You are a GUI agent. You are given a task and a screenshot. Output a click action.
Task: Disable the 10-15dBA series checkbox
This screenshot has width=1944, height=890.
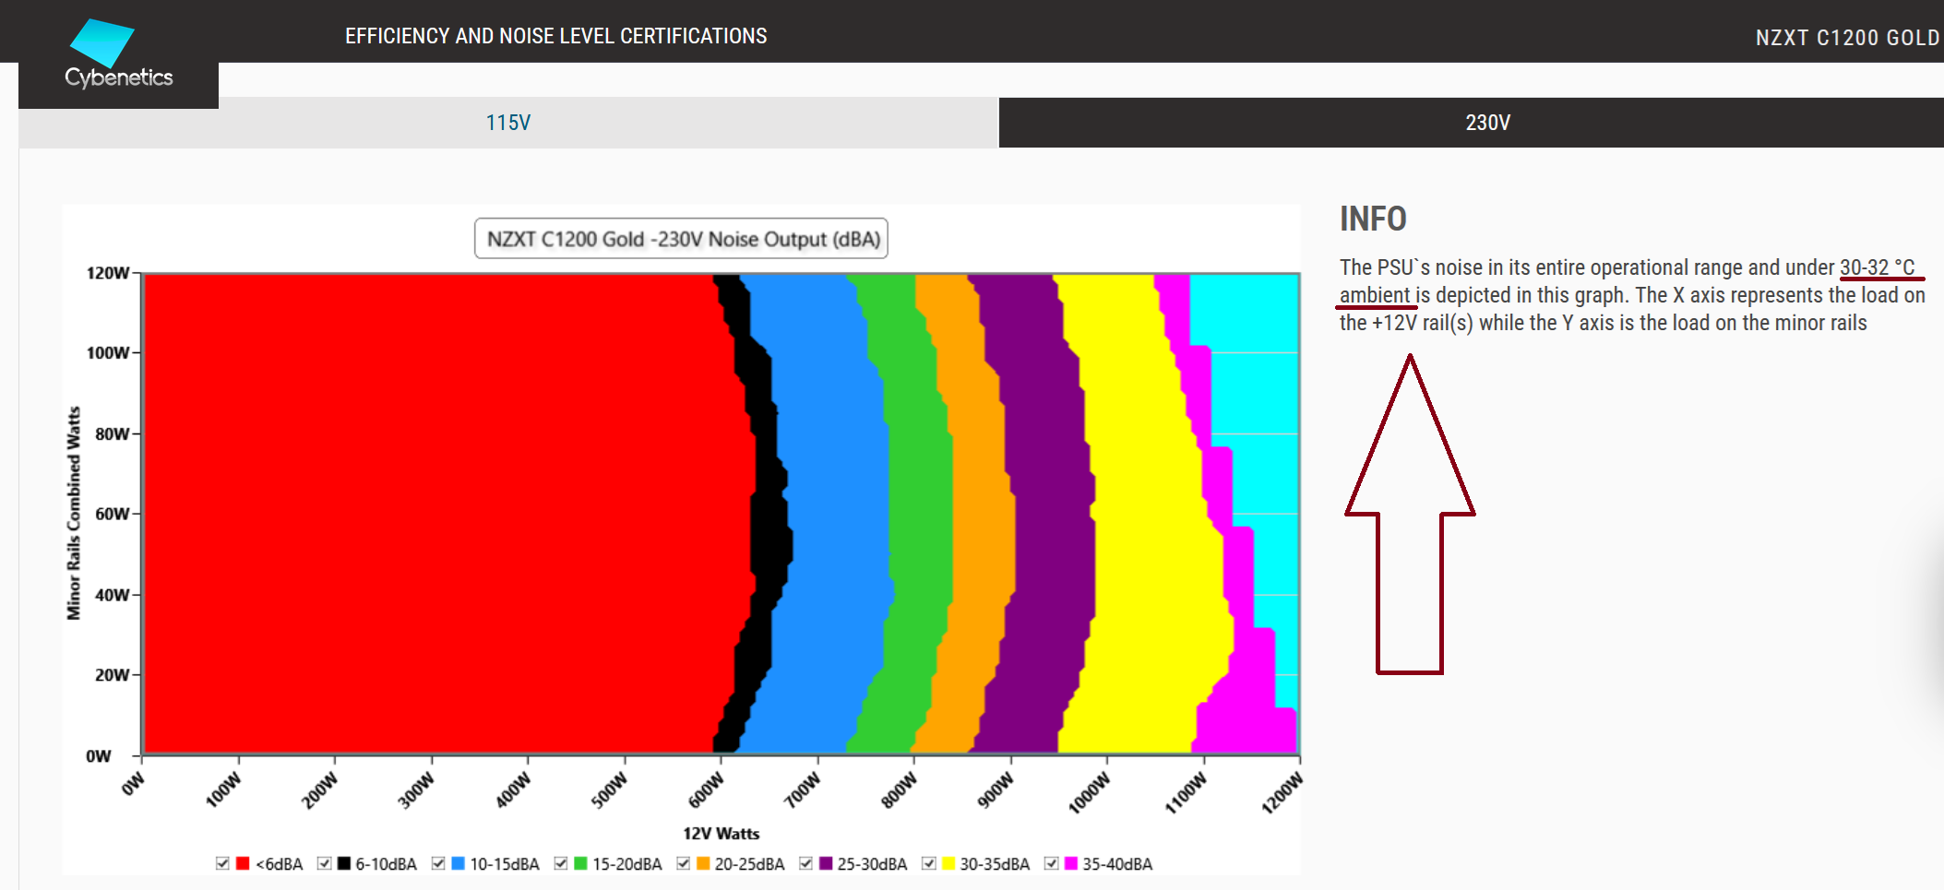point(438,864)
